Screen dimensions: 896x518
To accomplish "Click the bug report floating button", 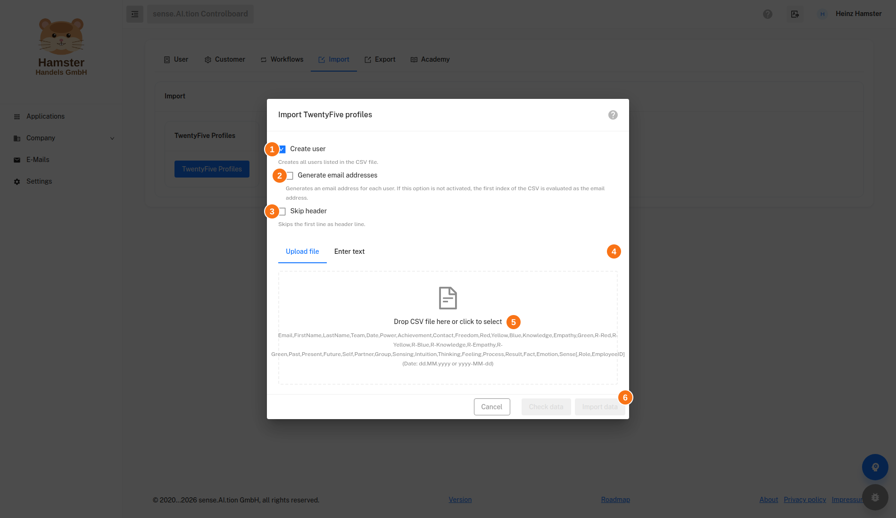I will [x=875, y=497].
